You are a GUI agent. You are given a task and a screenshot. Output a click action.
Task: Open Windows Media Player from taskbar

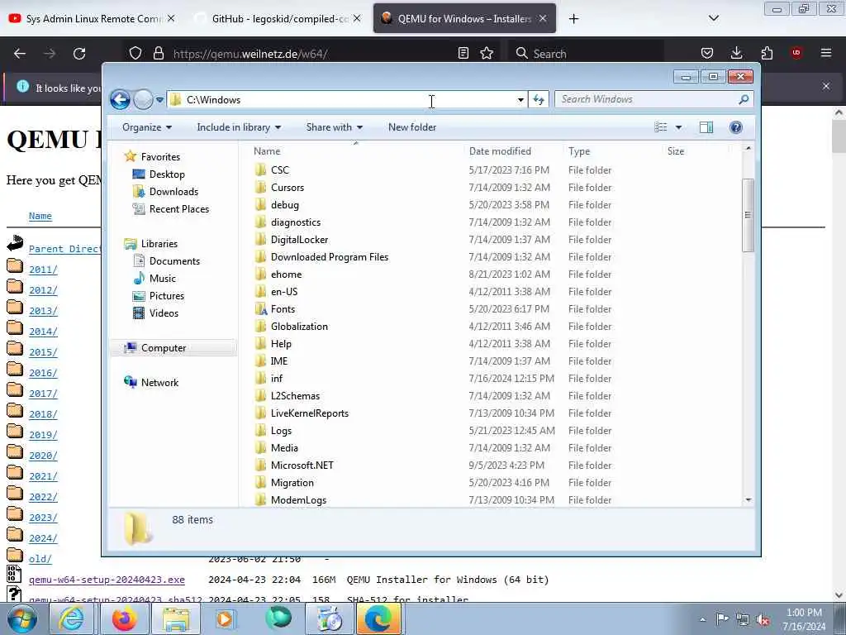pos(226,618)
